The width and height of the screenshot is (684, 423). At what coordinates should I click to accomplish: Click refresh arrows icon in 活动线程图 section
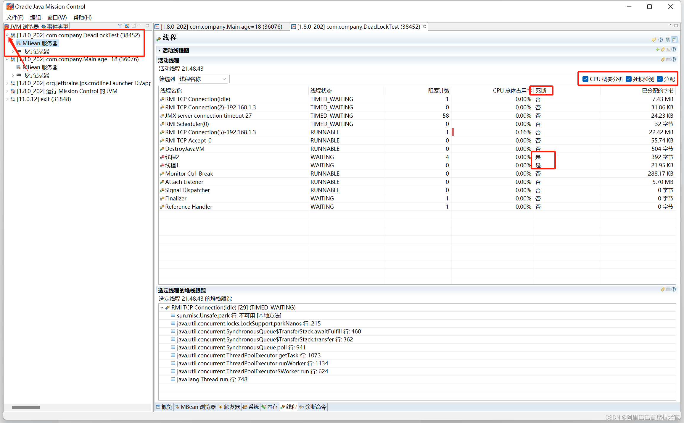663,50
